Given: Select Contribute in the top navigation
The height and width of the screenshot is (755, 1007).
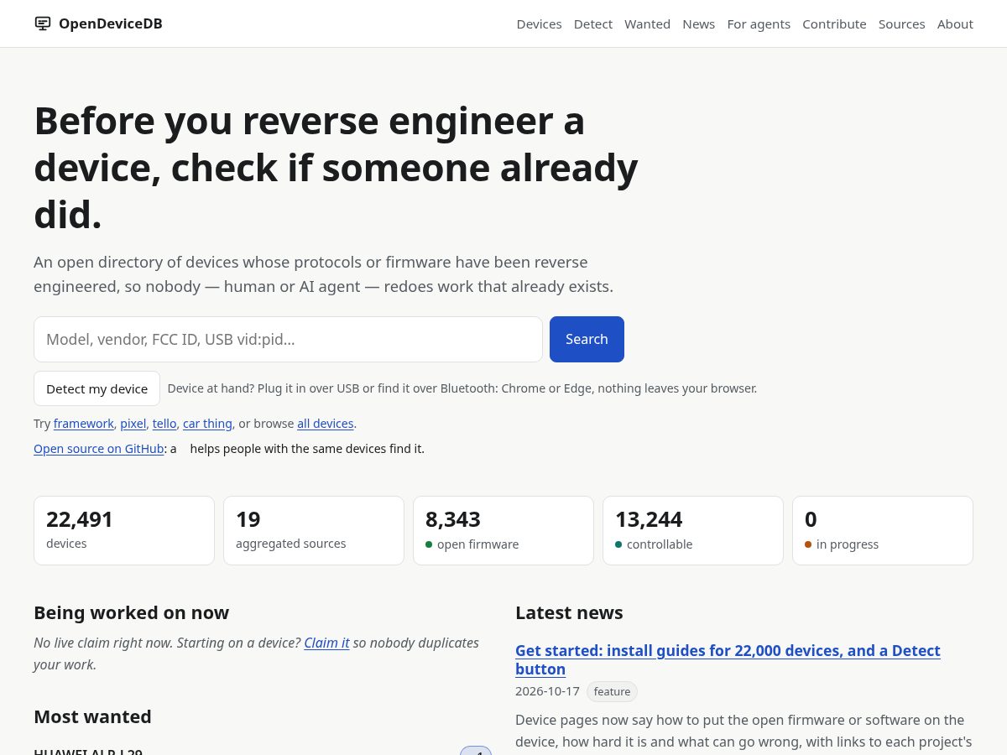Looking at the screenshot, I should [x=834, y=23].
